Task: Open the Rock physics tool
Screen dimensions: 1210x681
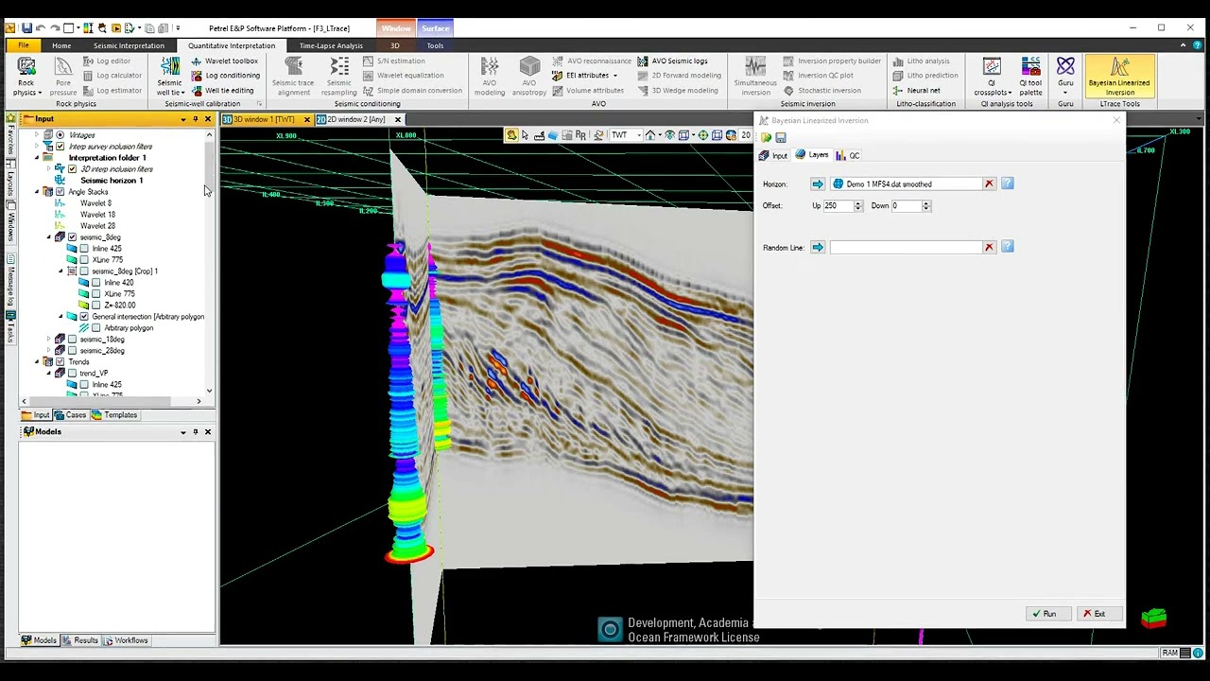Action: [x=26, y=76]
